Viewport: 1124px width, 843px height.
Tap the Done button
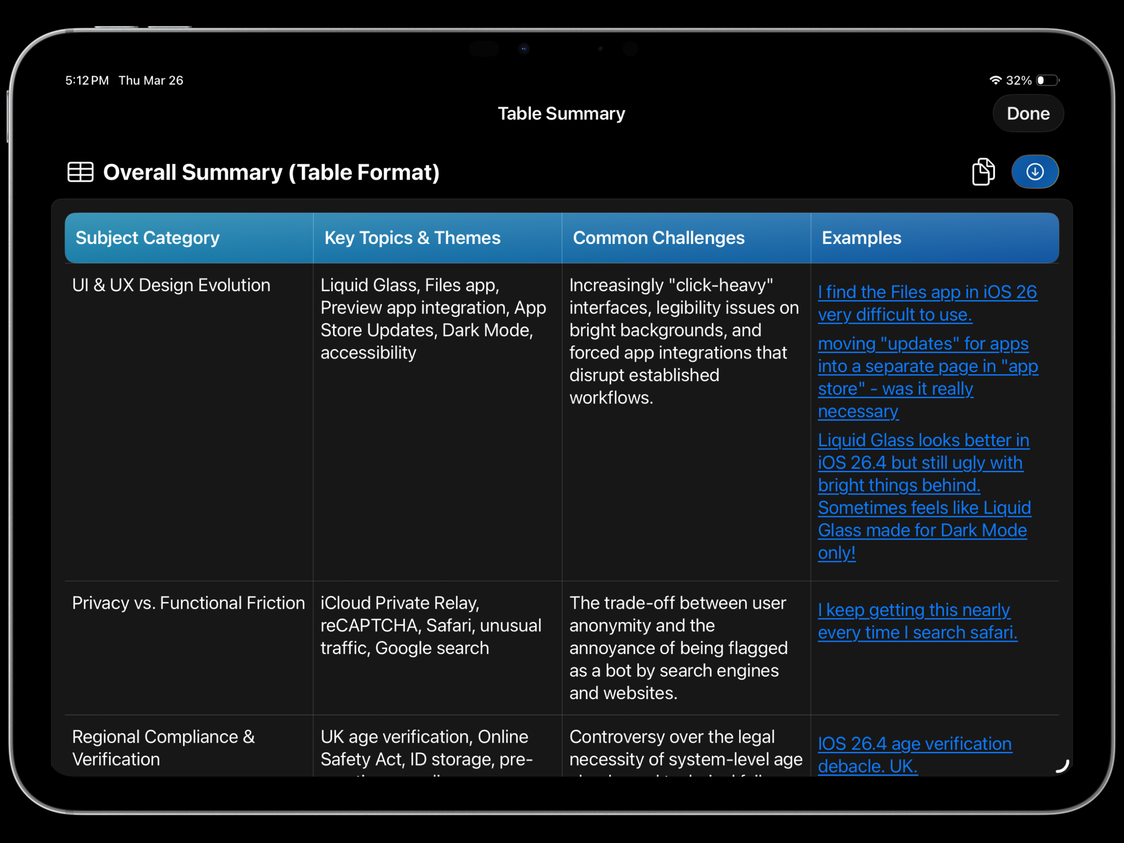tap(1028, 113)
